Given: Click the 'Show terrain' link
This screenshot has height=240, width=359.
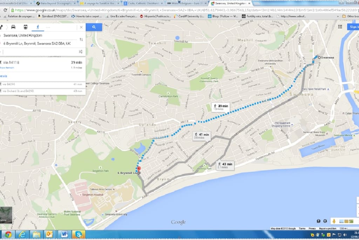Looking at the screenshot, I should [7, 68].
